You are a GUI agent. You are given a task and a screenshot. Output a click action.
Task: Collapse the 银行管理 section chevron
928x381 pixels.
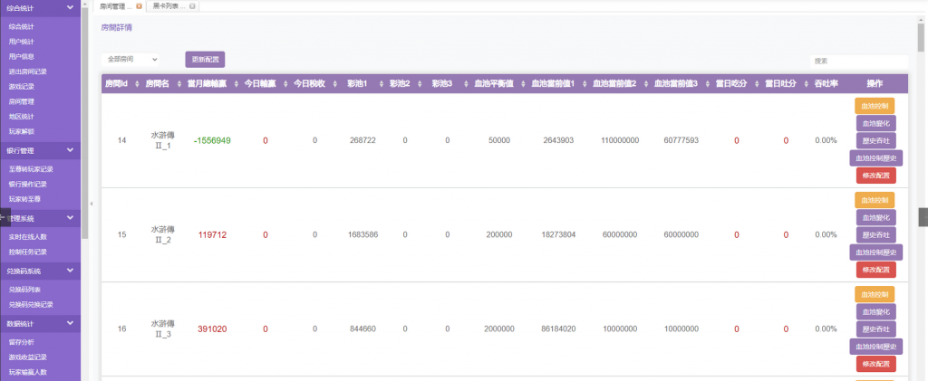coord(70,150)
